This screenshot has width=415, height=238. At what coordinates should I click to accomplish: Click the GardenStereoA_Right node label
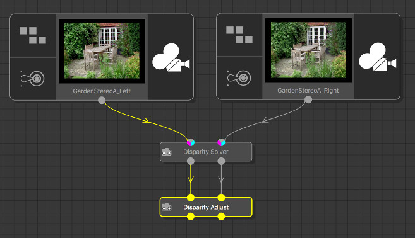coord(308,91)
